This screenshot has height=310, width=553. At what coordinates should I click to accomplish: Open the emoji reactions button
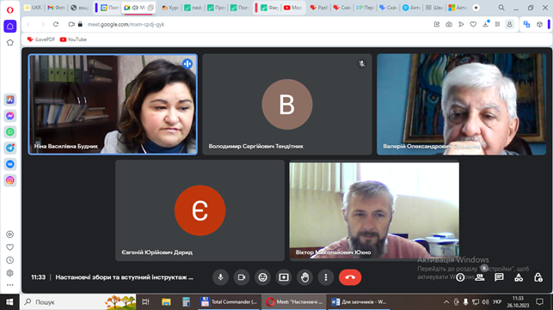click(x=263, y=277)
